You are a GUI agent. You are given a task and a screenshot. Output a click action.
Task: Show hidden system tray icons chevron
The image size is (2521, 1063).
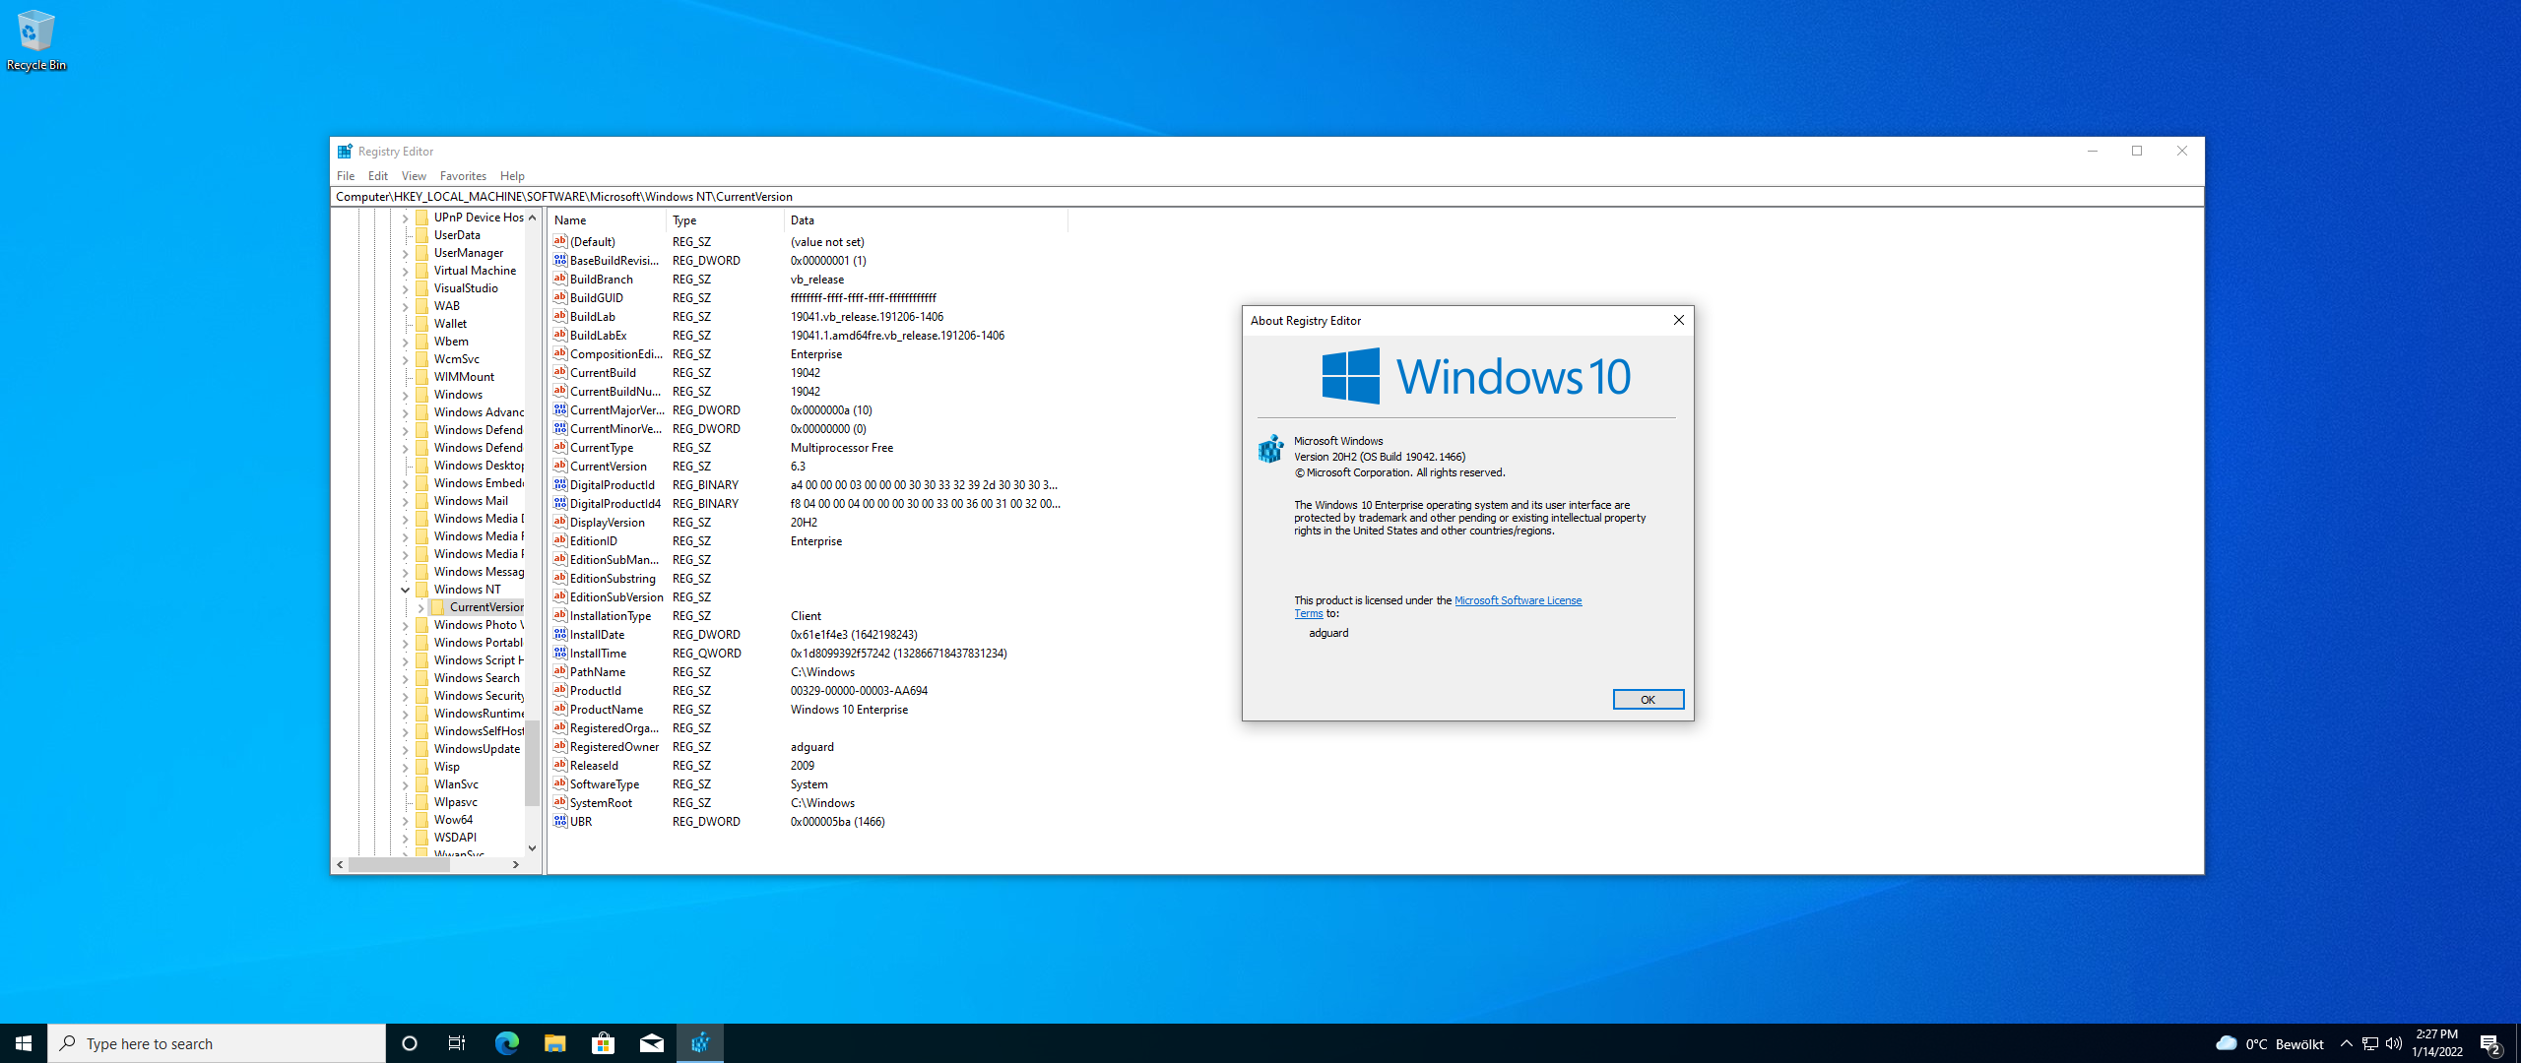[2347, 1043]
